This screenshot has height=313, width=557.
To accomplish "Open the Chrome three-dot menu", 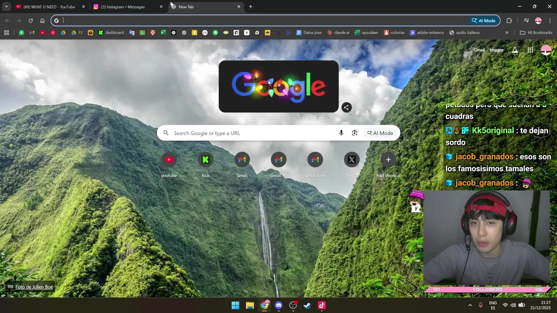I will point(550,20).
